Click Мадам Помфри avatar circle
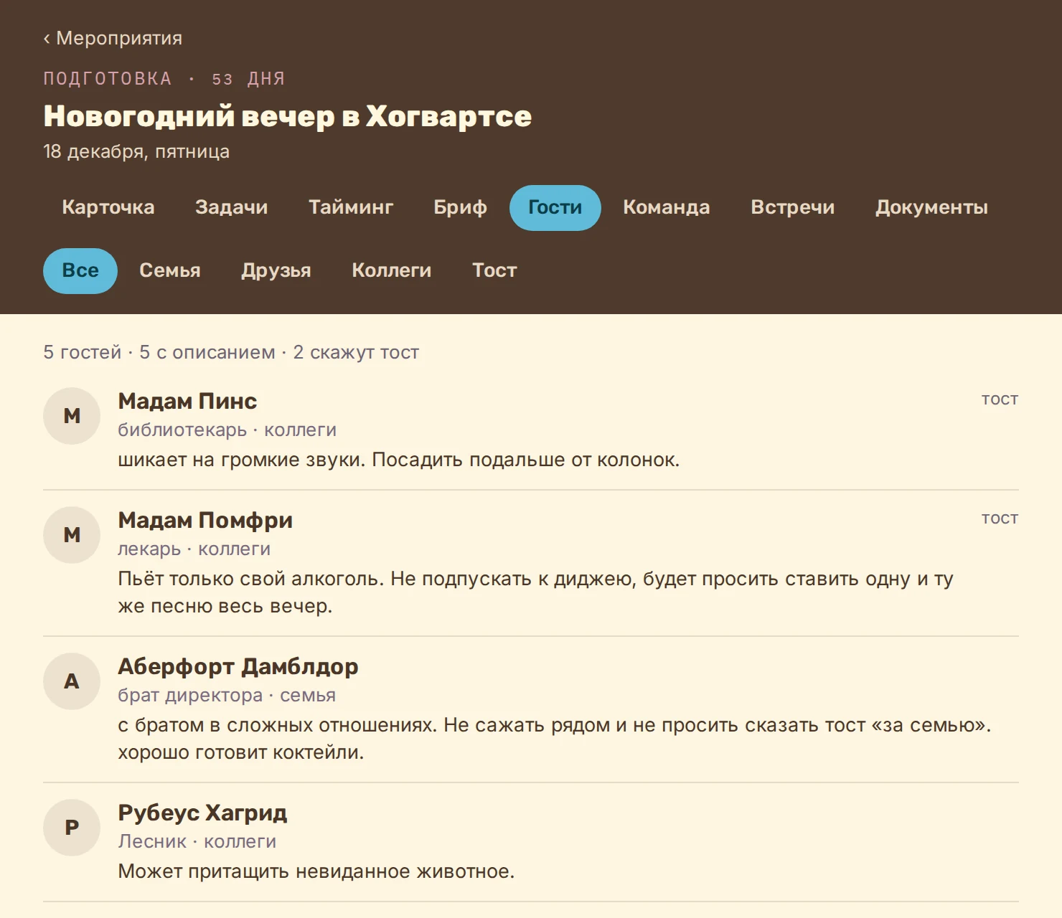 pos(72,535)
